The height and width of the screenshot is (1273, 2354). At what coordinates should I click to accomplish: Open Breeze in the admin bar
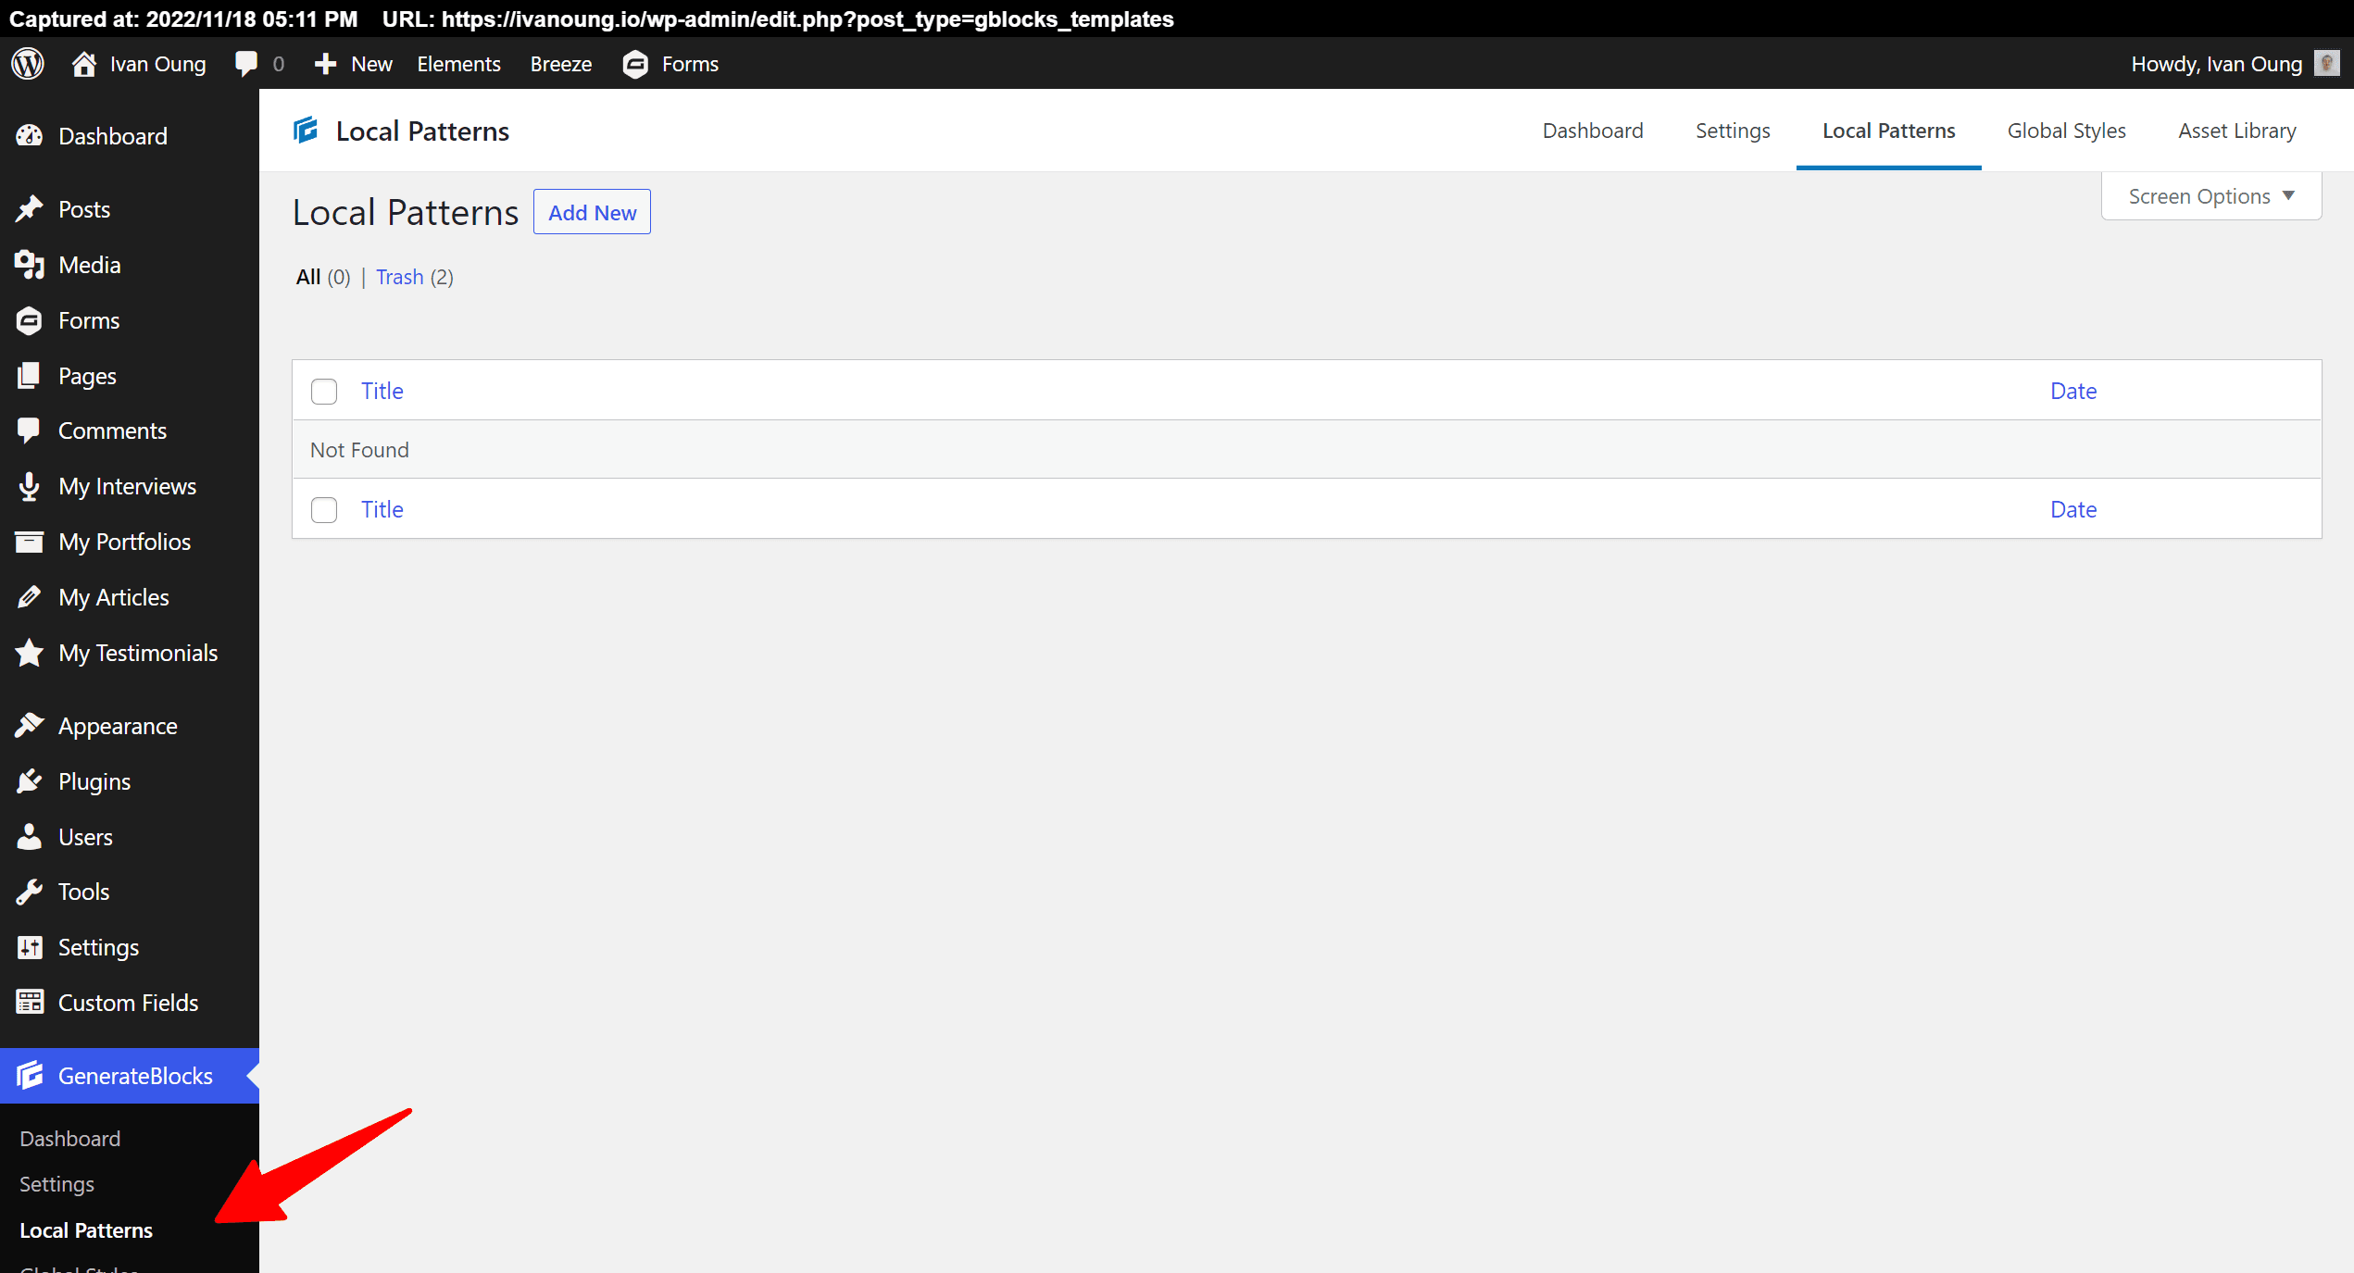(561, 64)
